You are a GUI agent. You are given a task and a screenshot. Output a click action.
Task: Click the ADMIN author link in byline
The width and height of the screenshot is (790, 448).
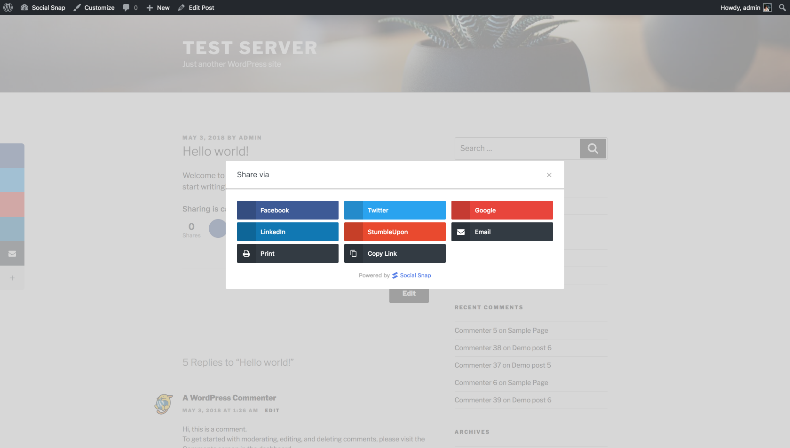click(250, 138)
